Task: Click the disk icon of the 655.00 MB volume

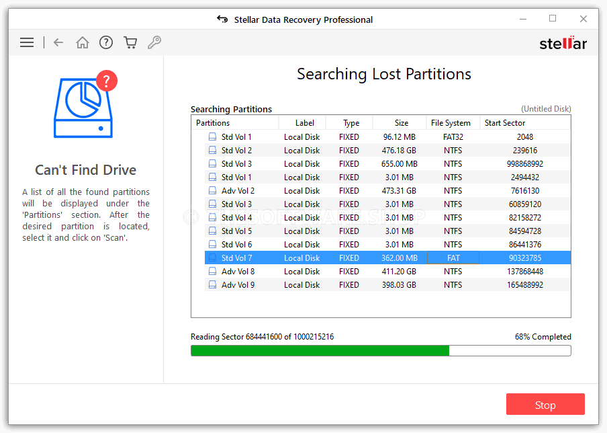Action: pos(213,163)
